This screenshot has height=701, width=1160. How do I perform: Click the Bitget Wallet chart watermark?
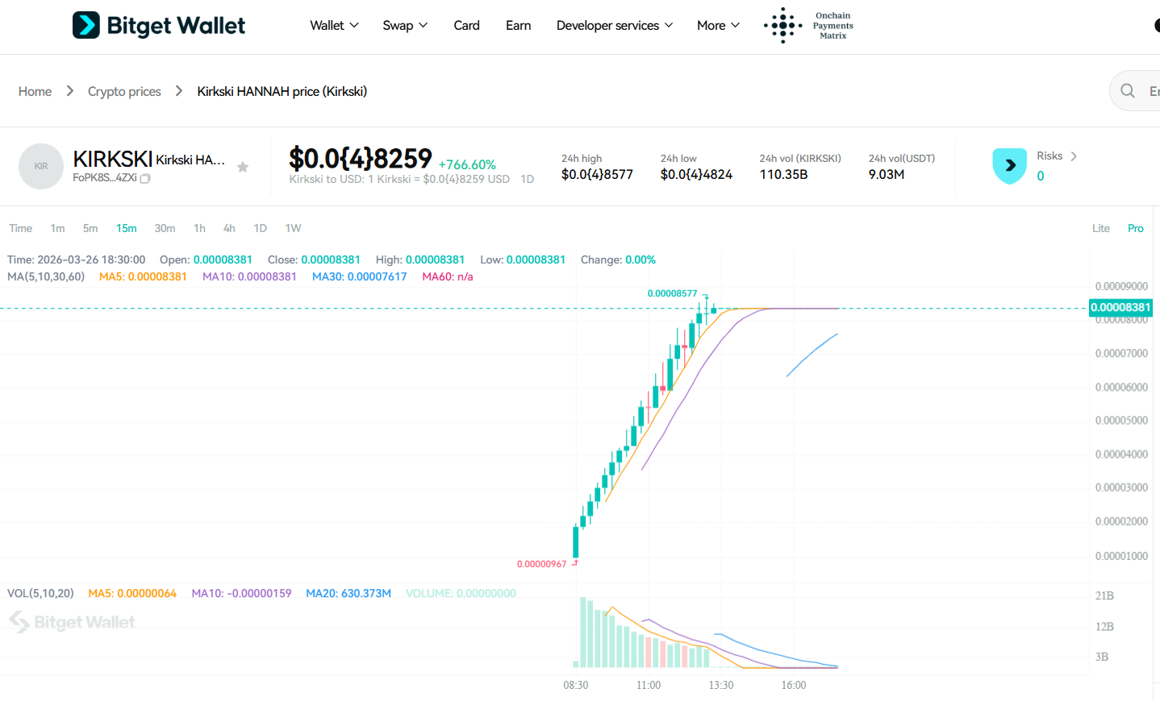point(72,621)
